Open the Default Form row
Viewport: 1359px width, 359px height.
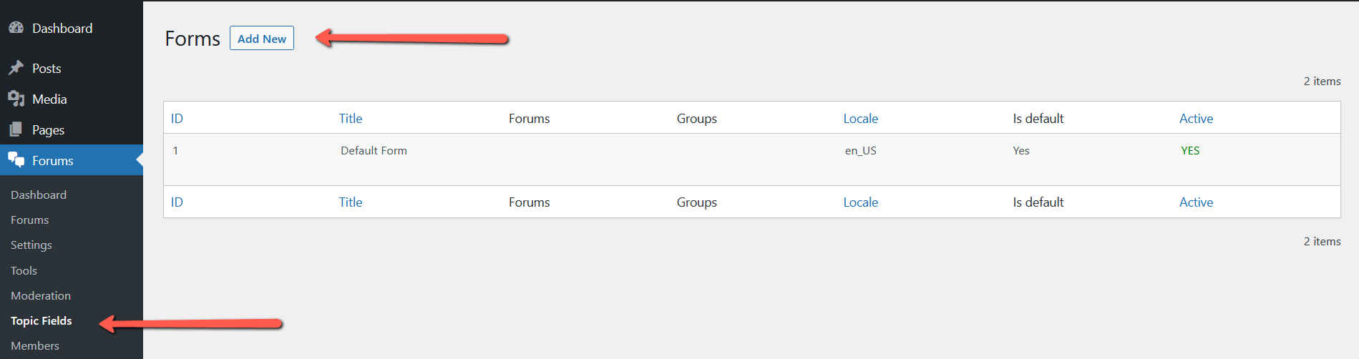click(x=374, y=151)
